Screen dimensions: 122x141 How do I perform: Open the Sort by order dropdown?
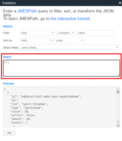pos(70,41)
